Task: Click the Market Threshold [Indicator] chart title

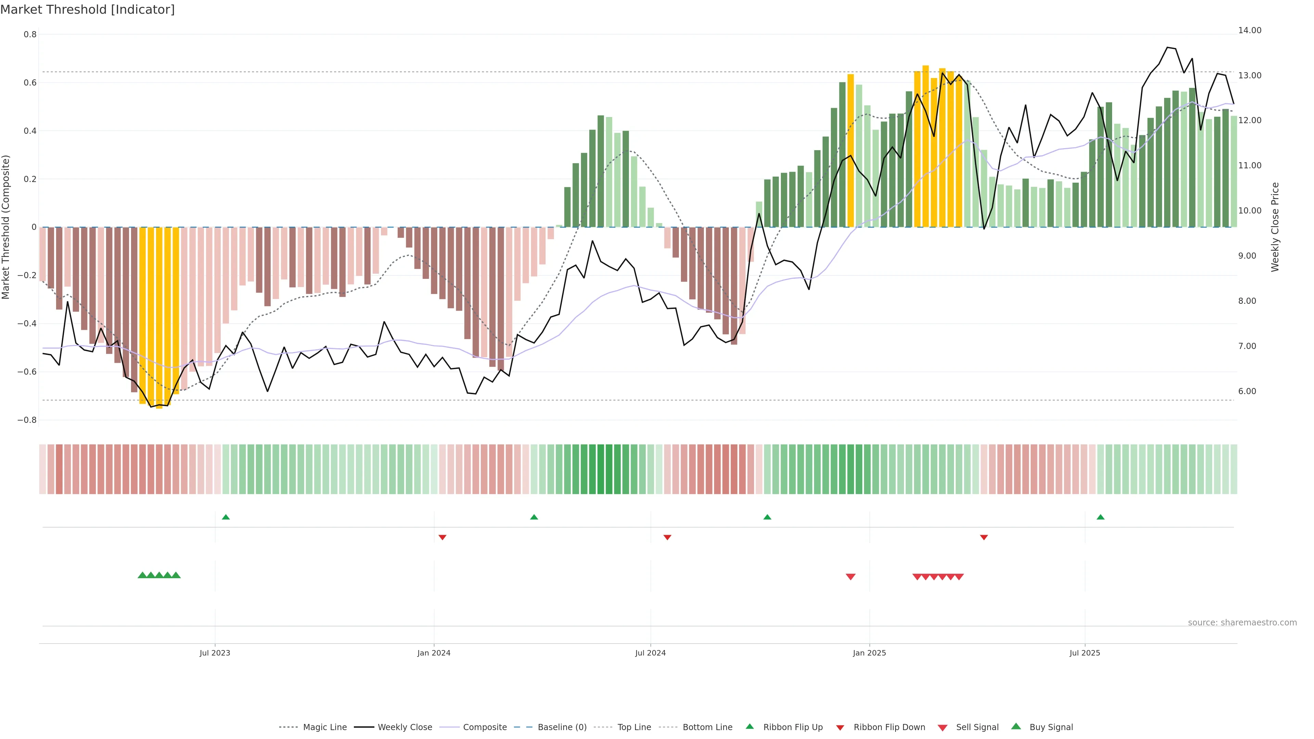Action: point(87,9)
